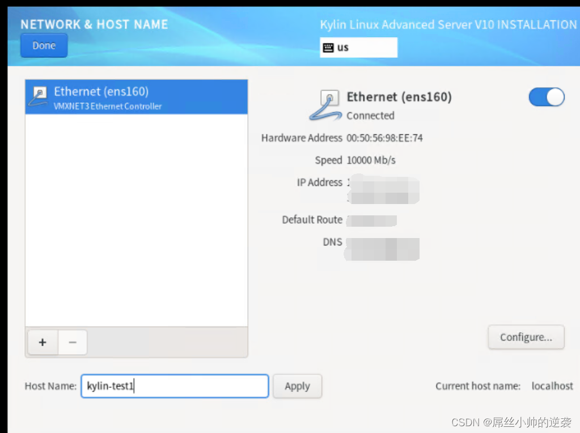Click the speed value 10000 Mb/s

click(x=371, y=160)
